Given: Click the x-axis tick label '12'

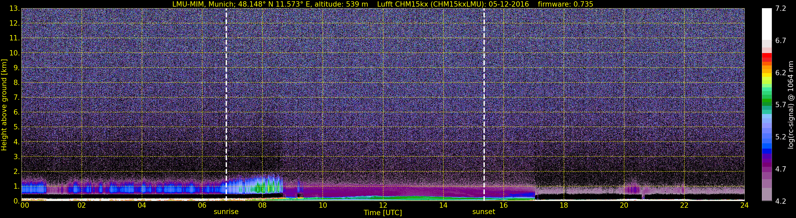Looking at the screenshot, I should pyautogui.click(x=383, y=205).
